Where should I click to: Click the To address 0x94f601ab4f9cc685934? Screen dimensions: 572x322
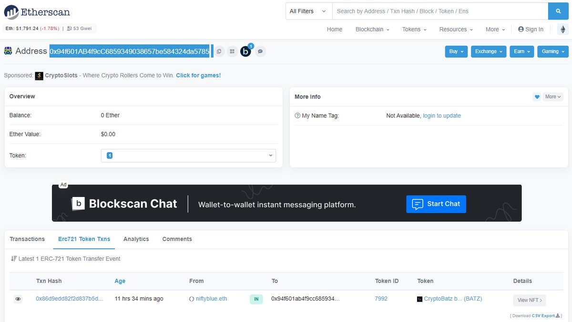click(x=306, y=299)
